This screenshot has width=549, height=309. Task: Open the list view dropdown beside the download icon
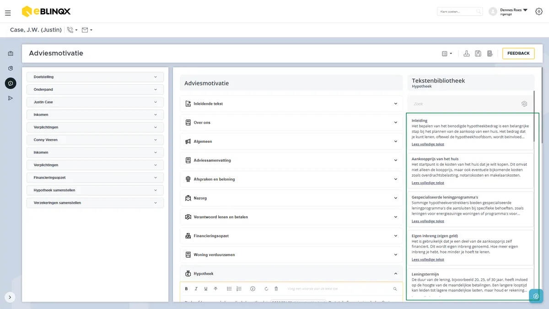(447, 54)
